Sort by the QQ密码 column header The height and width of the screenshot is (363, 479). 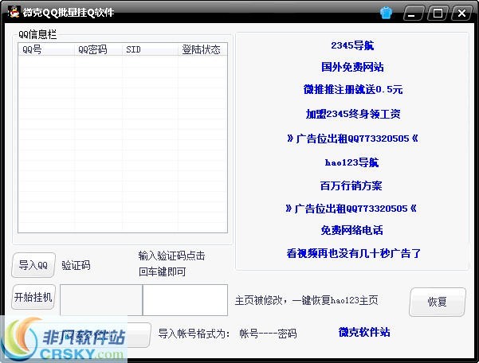[98, 49]
